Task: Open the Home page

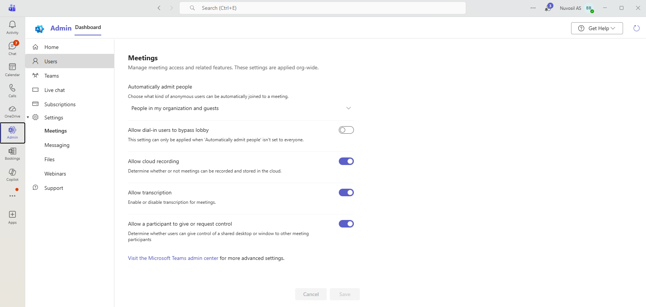Action: click(70, 47)
